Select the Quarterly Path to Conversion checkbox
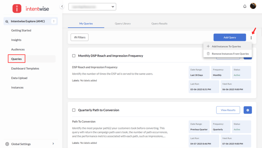 (74, 110)
